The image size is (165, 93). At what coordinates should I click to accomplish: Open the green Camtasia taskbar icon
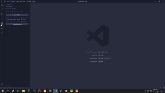click(71, 91)
